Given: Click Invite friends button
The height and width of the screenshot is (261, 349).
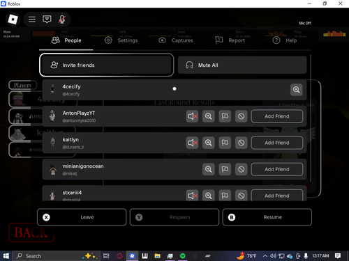Looking at the screenshot, I should pos(107,65).
